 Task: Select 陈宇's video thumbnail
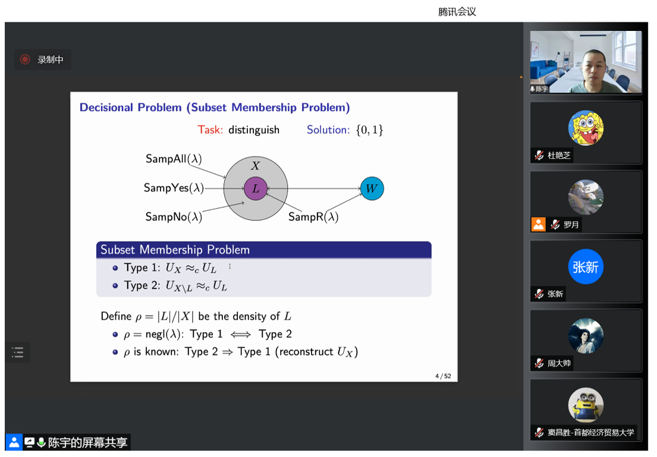coord(586,62)
